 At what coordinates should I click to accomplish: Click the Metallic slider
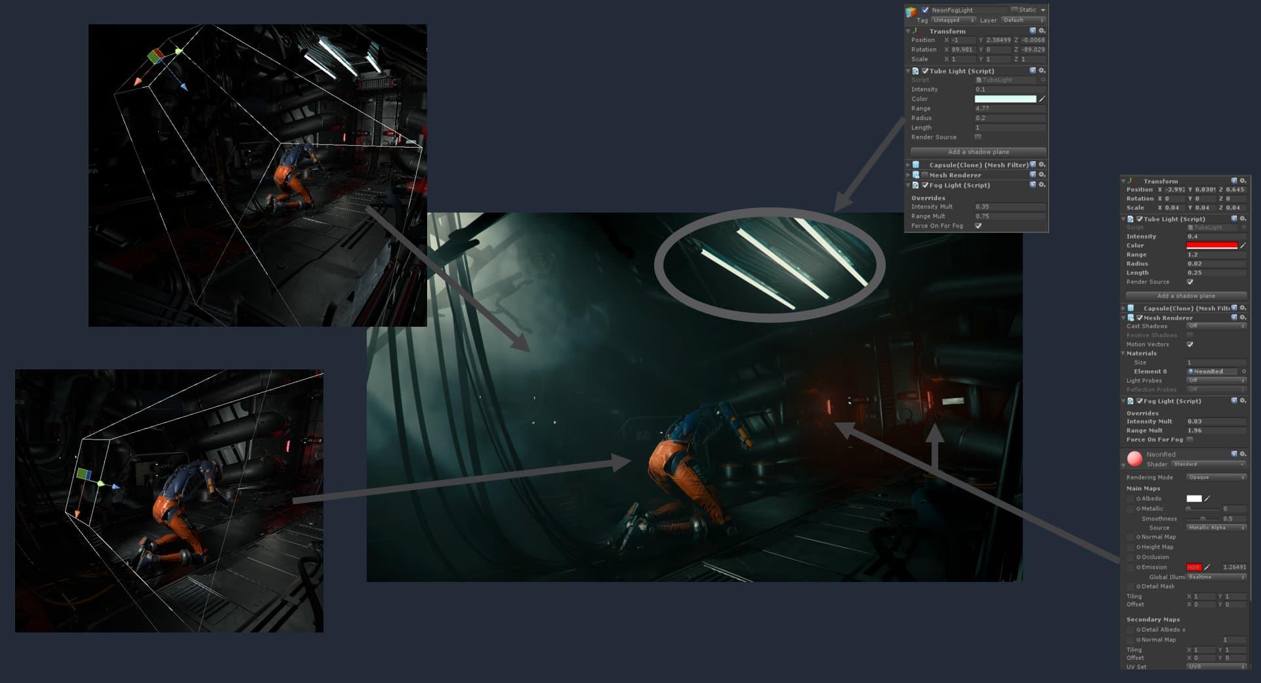(x=1203, y=508)
